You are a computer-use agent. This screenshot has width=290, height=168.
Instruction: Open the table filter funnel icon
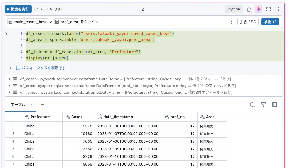tap(263, 104)
